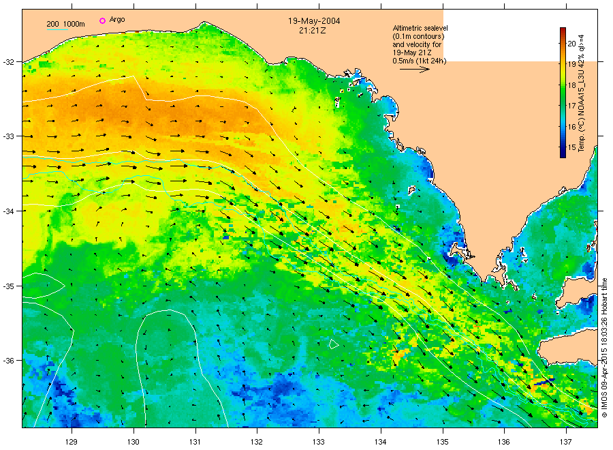Click the '-34' latitude axis label
This screenshot has width=613, height=450.
(8, 211)
